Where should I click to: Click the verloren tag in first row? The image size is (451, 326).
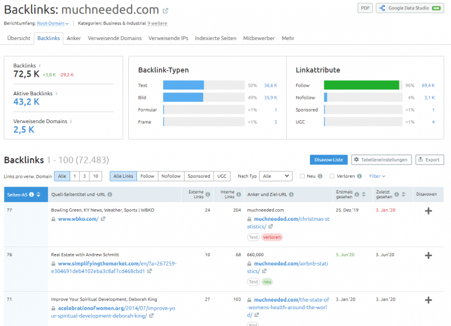tap(272, 237)
